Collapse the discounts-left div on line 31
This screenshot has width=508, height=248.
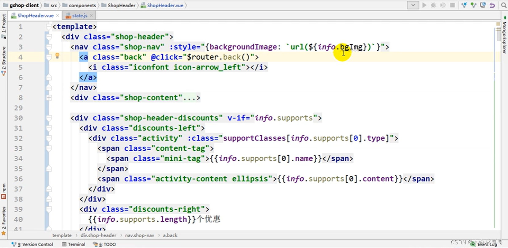(49, 128)
